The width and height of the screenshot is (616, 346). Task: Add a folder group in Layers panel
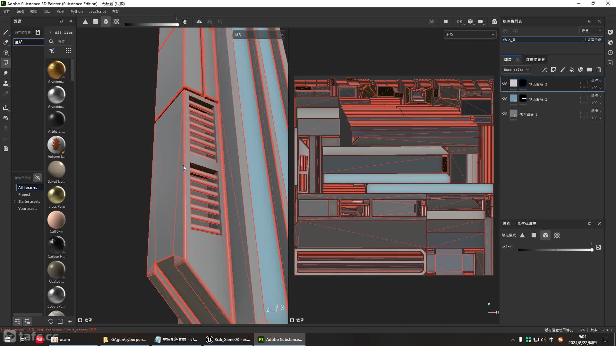[x=590, y=70]
